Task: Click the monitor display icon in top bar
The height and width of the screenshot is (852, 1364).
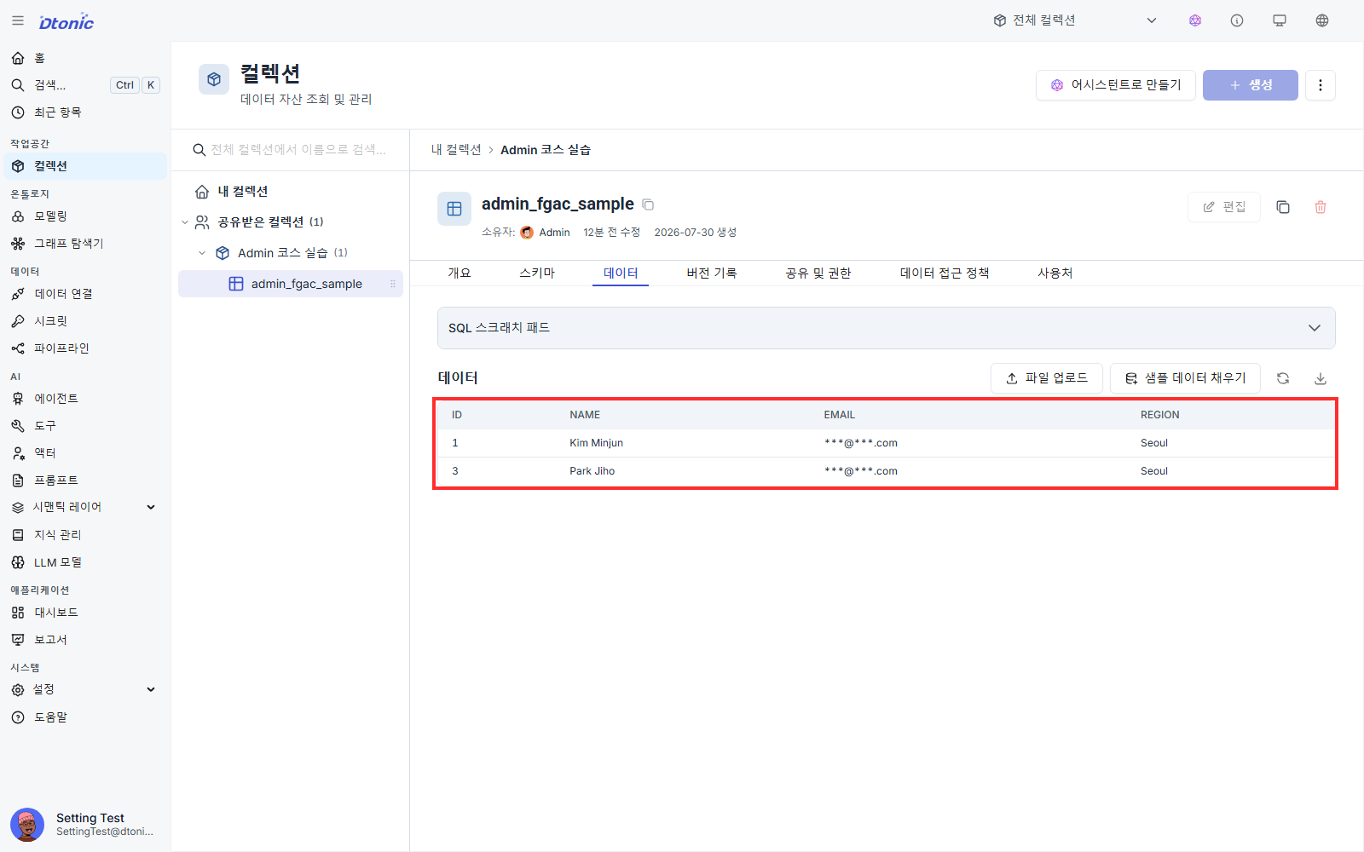Action: pos(1280,20)
